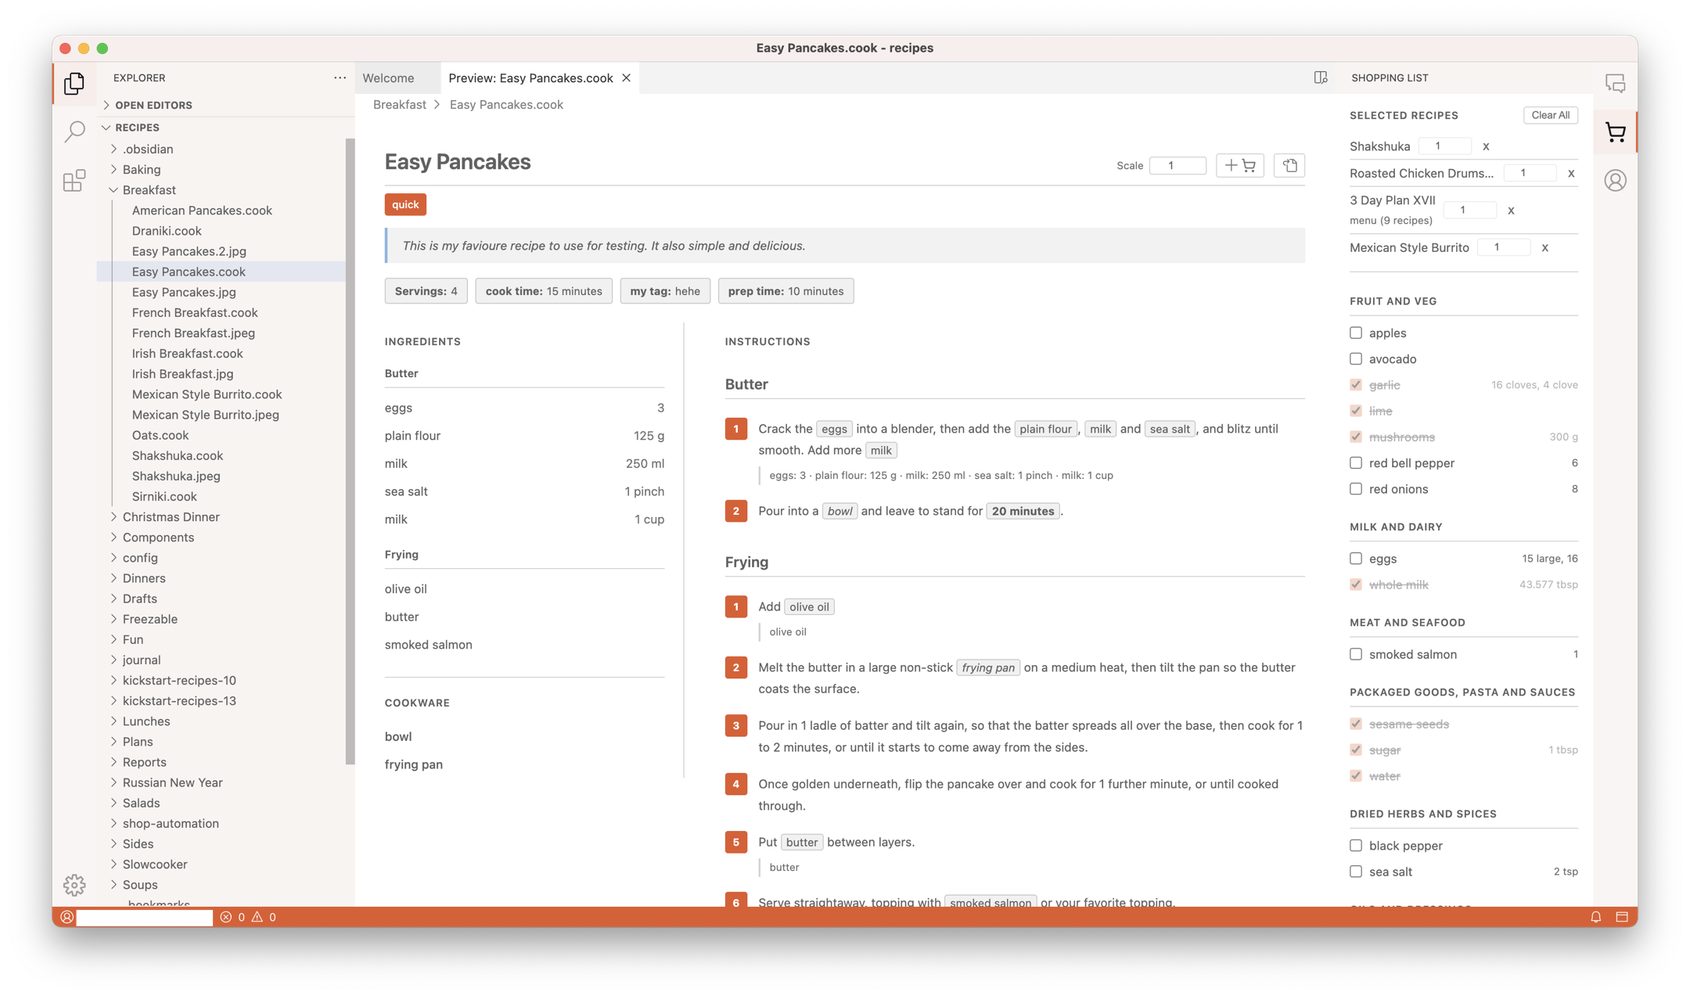Image resolution: width=1690 pixels, height=996 pixels.
Task: Open the Search icon in left activity bar
Action: click(74, 131)
